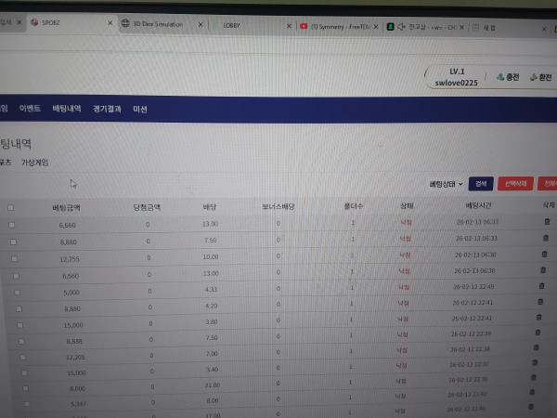Screen dimensions: 557x418
Task: Remove the 26-02-12 22:37 bet via trash icon
Action: [536, 363]
